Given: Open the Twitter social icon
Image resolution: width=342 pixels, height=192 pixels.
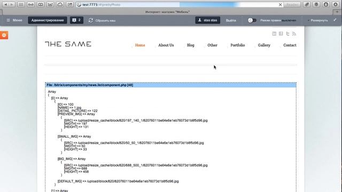Looking at the screenshot, I should coord(287,34).
